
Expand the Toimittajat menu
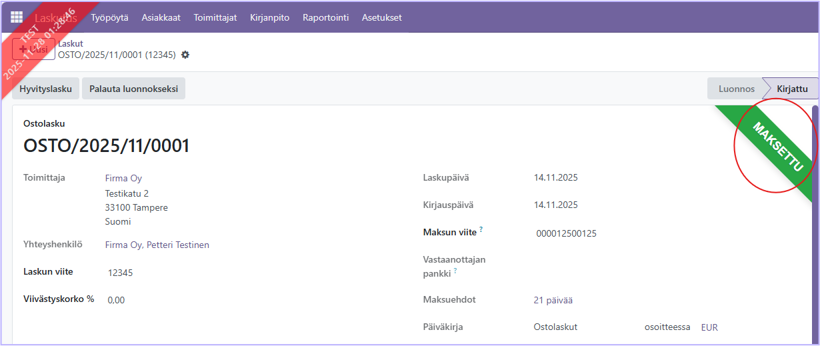tap(215, 17)
